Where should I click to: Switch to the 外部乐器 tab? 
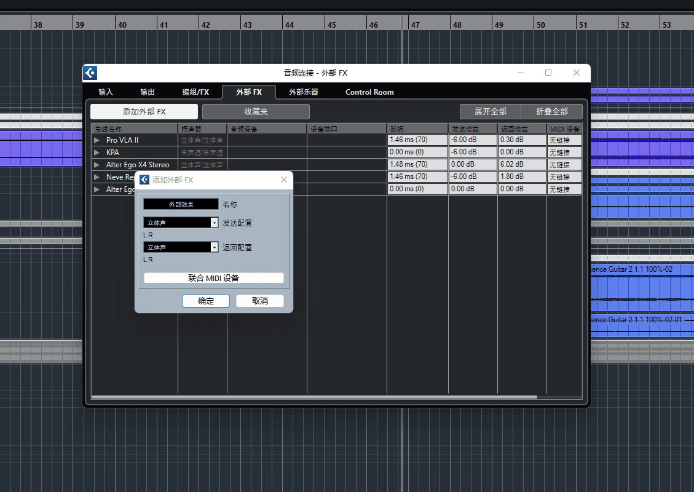[304, 92]
